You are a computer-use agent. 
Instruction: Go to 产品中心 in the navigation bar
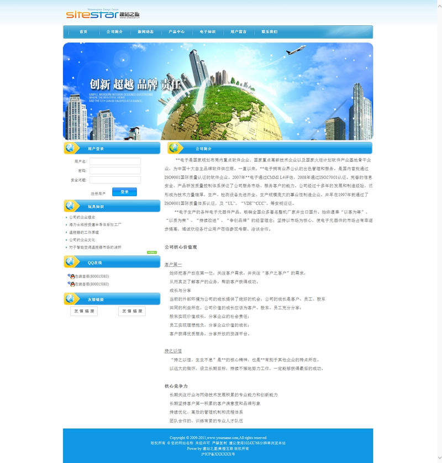(x=177, y=32)
